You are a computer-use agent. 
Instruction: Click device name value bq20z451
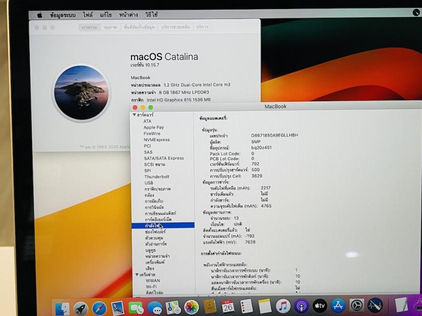[261, 148]
